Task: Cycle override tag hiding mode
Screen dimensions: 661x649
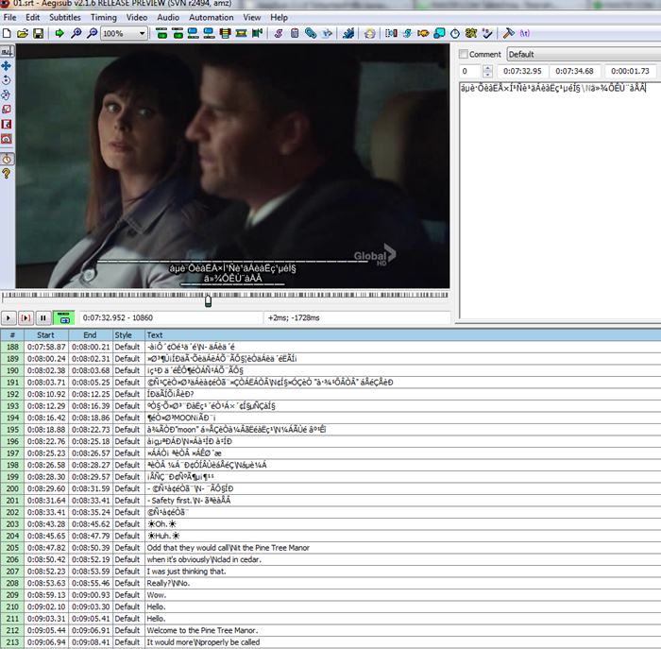Action: 524,33
